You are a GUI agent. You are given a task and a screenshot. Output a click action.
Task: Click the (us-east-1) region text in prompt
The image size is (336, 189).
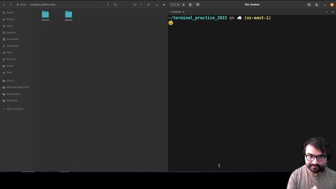coord(258,18)
